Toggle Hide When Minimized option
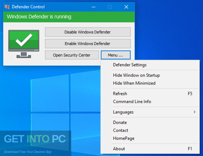This screenshot has height=156, width=203. click(150, 83)
